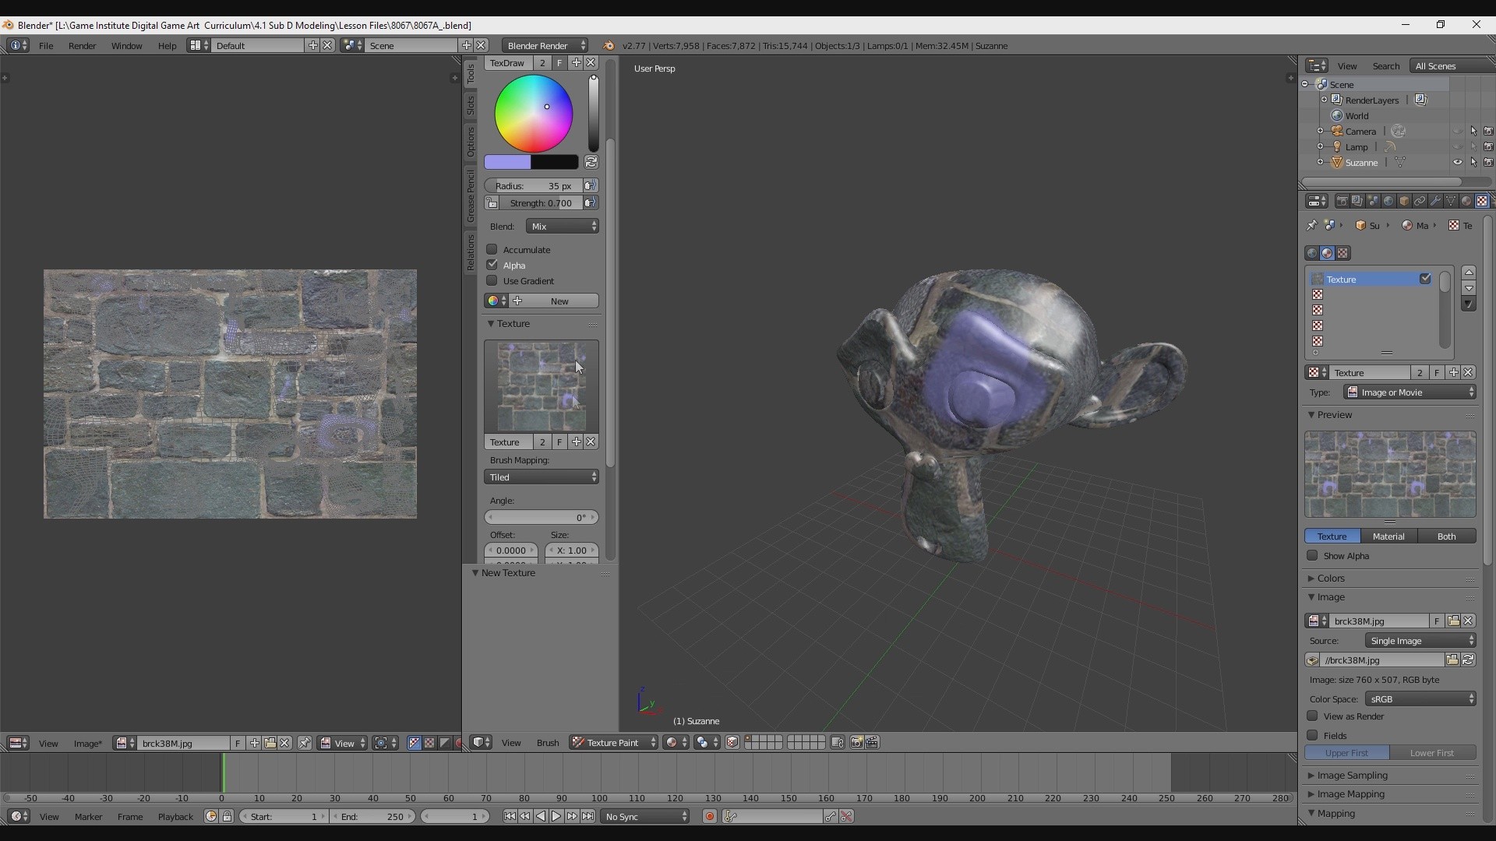Open Brush menu in 3D view header

tap(547, 743)
